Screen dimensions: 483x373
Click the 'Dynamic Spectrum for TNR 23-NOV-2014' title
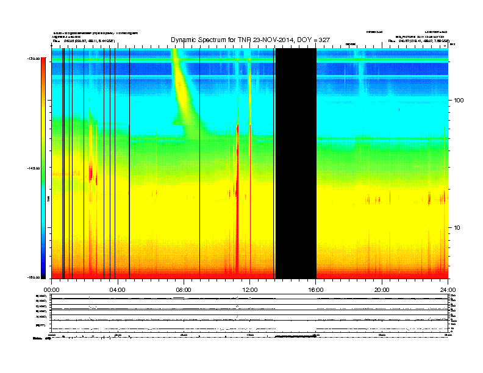(x=250, y=40)
